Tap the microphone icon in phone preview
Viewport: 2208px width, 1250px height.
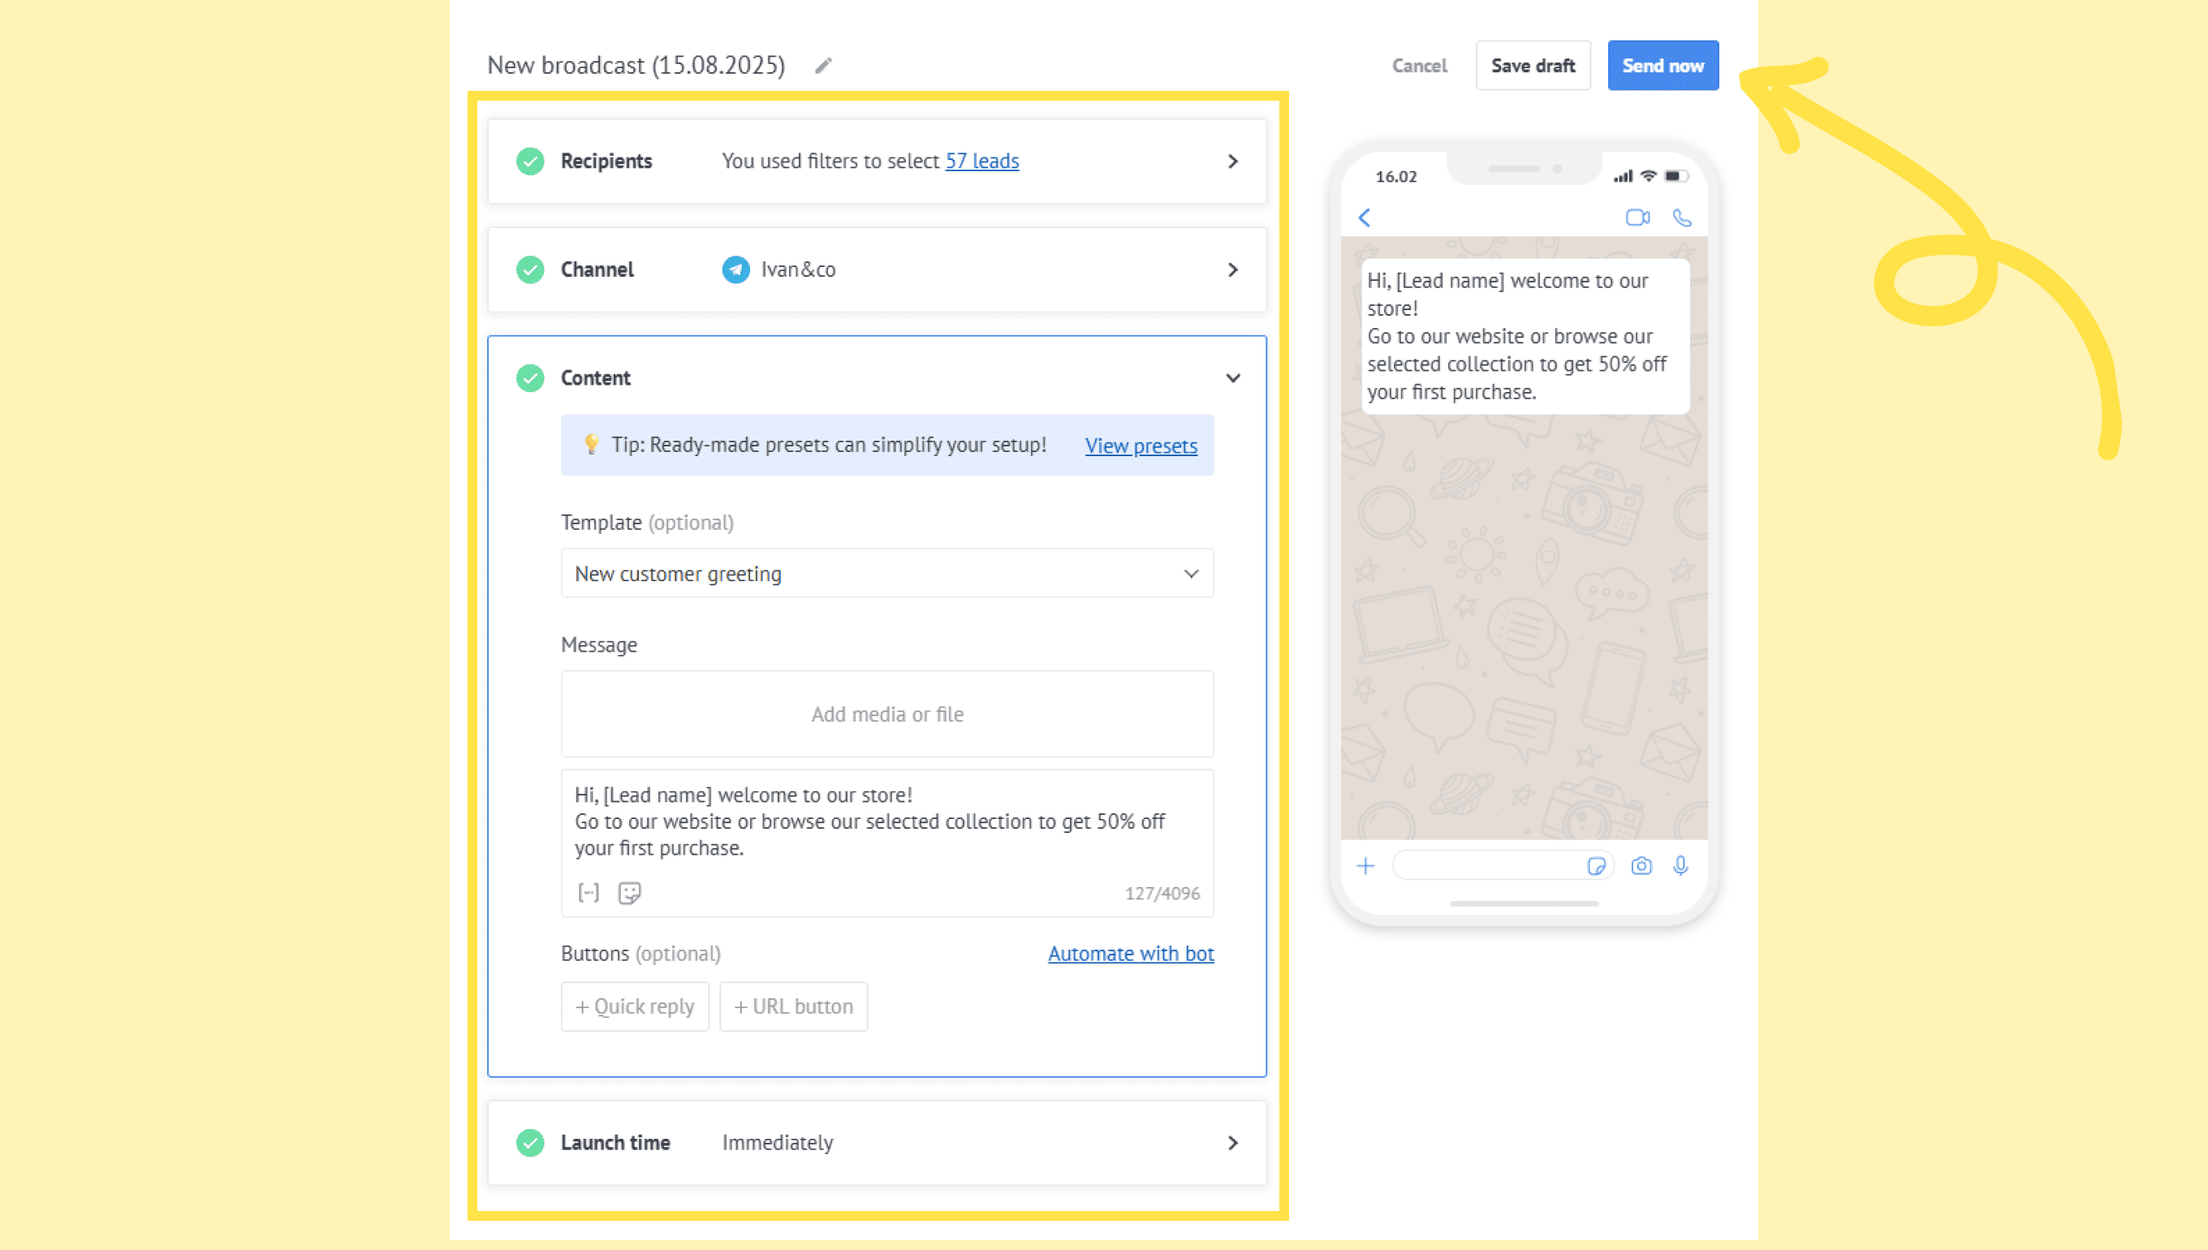1680,865
